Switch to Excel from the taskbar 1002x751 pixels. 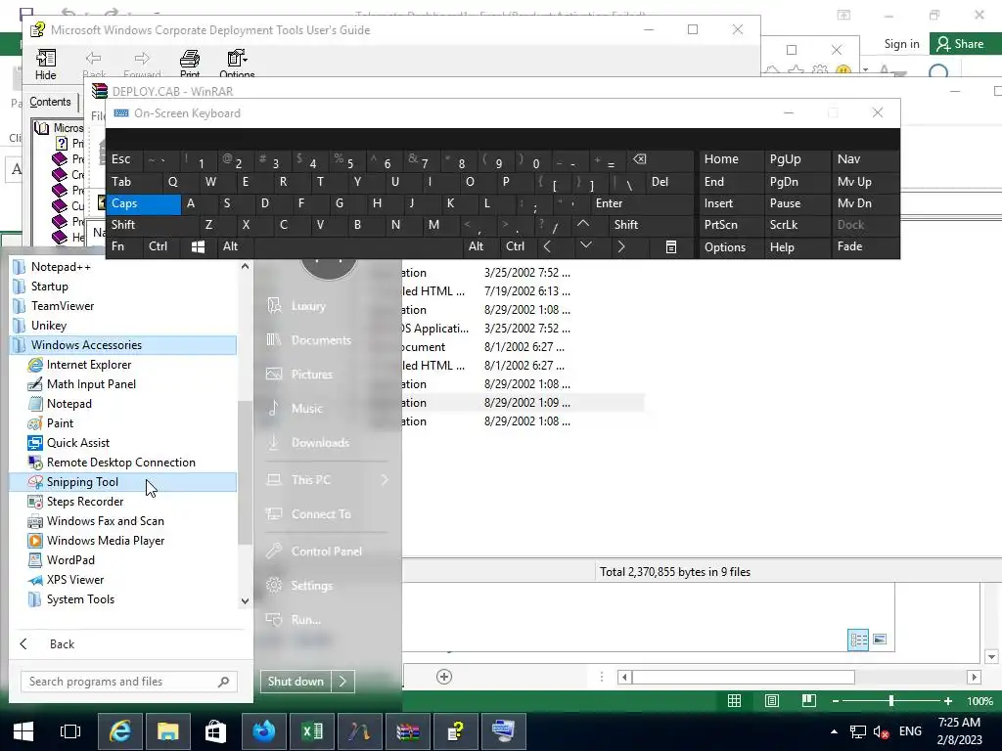click(312, 731)
